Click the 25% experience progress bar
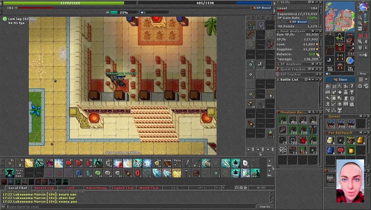371x210 pixels. point(123,13)
